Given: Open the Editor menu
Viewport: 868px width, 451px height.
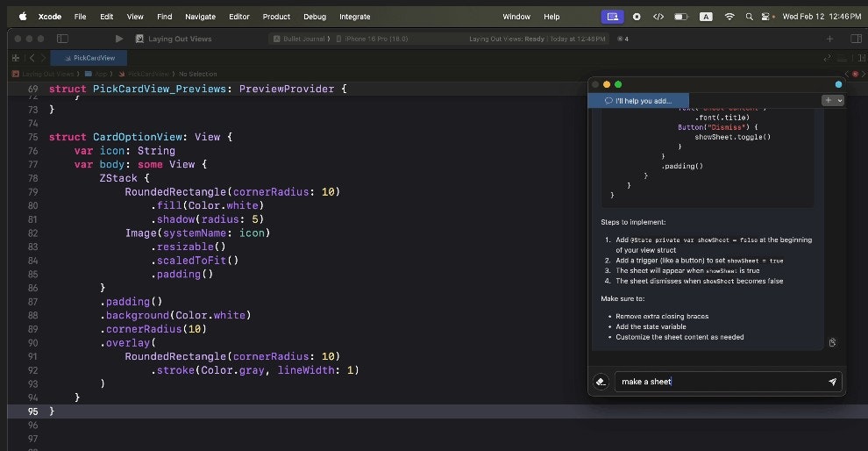Looking at the screenshot, I should pos(238,16).
